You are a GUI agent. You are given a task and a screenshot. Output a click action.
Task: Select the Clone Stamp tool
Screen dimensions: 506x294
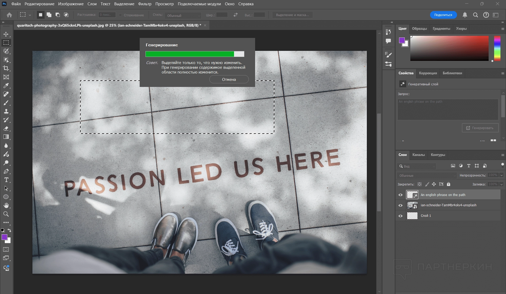(6, 111)
